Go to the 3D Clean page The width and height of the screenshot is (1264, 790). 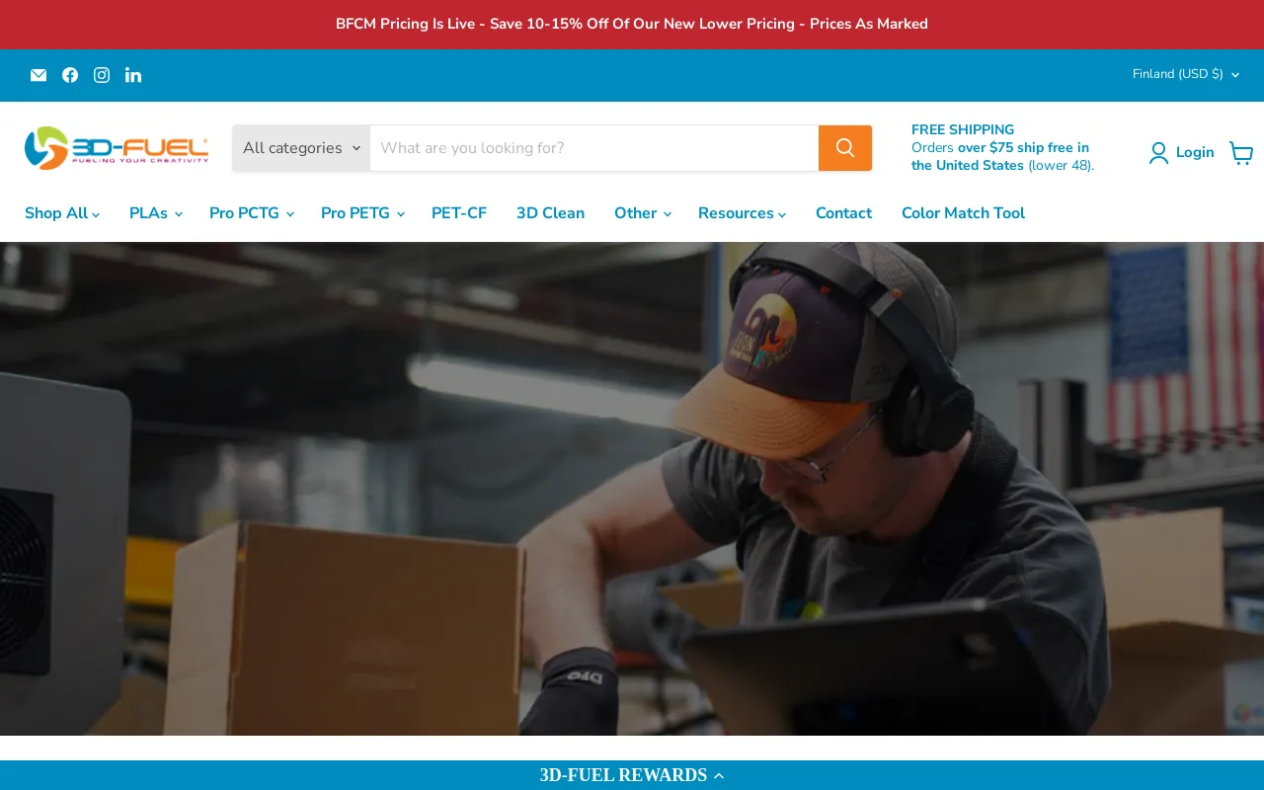click(x=550, y=213)
